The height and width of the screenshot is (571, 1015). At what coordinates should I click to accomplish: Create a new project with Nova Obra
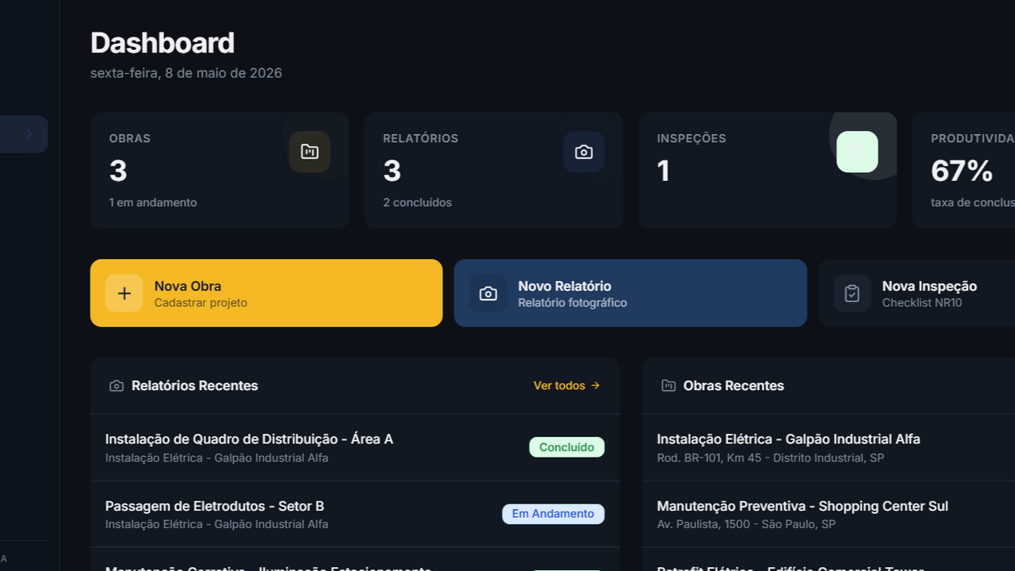[266, 293]
